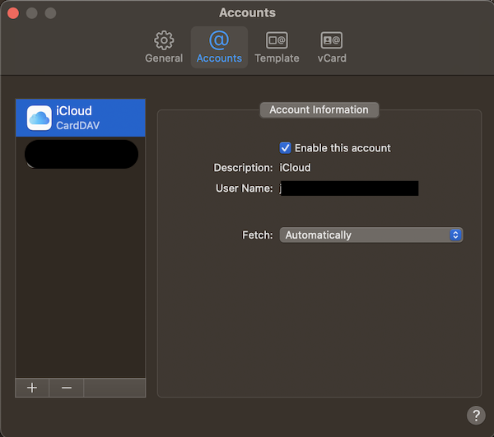Screen dimensions: 494x437
Task: Open the vCard preferences tab
Action: click(x=332, y=47)
